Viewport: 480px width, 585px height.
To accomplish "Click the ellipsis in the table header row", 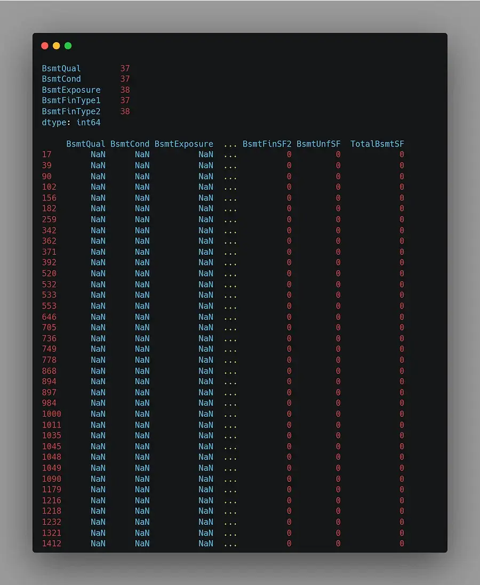I will [x=230, y=145].
